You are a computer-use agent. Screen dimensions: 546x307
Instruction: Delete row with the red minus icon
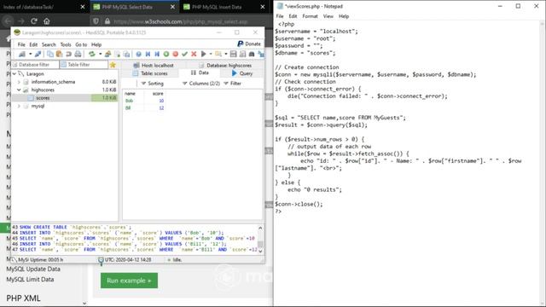click(176, 54)
